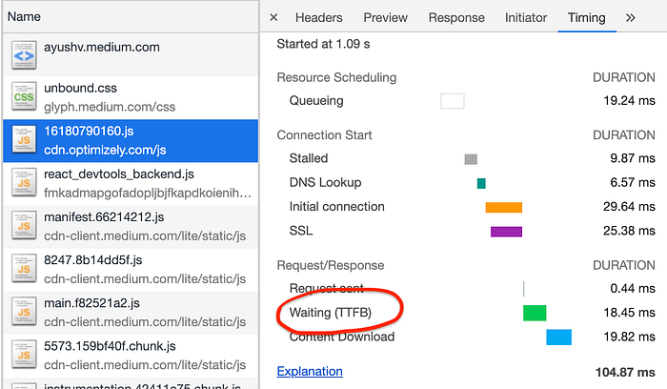Click the JS icon for main.f82521a2.js

[x=24, y=312]
